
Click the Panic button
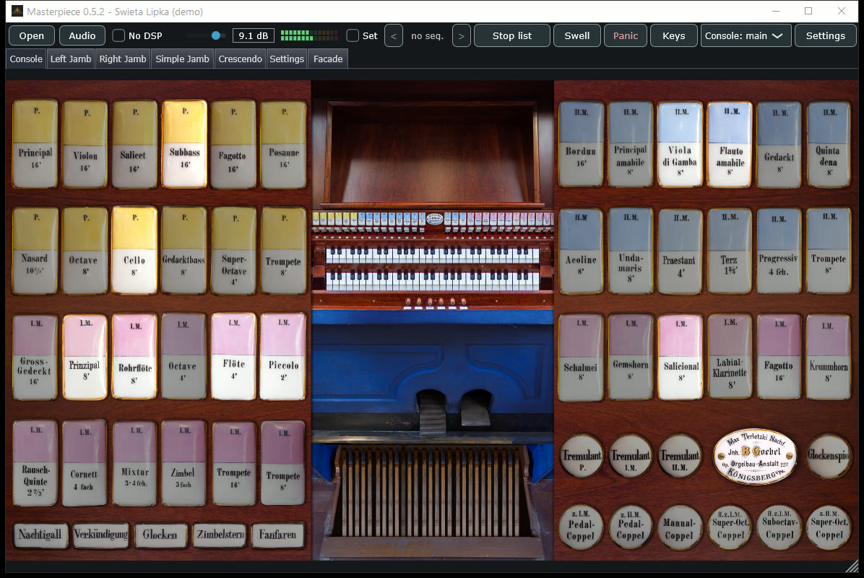626,36
